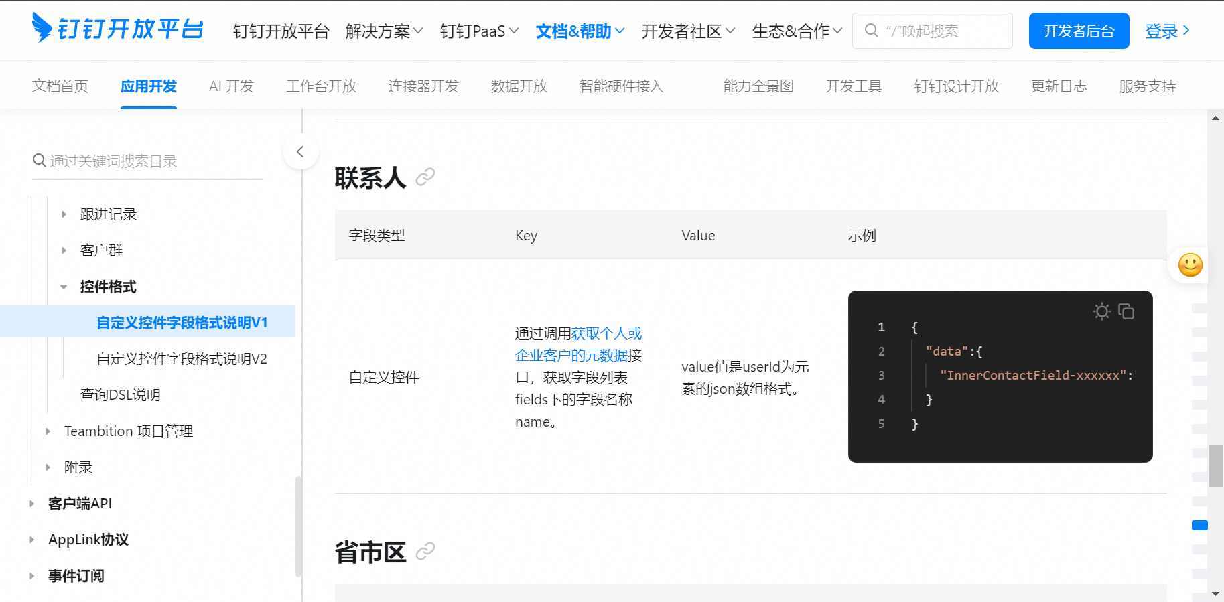The width and height of the screenshot is (1224, 602).
Task: Click the 自定义控件 table cell
Action: [x=384, y=378]
